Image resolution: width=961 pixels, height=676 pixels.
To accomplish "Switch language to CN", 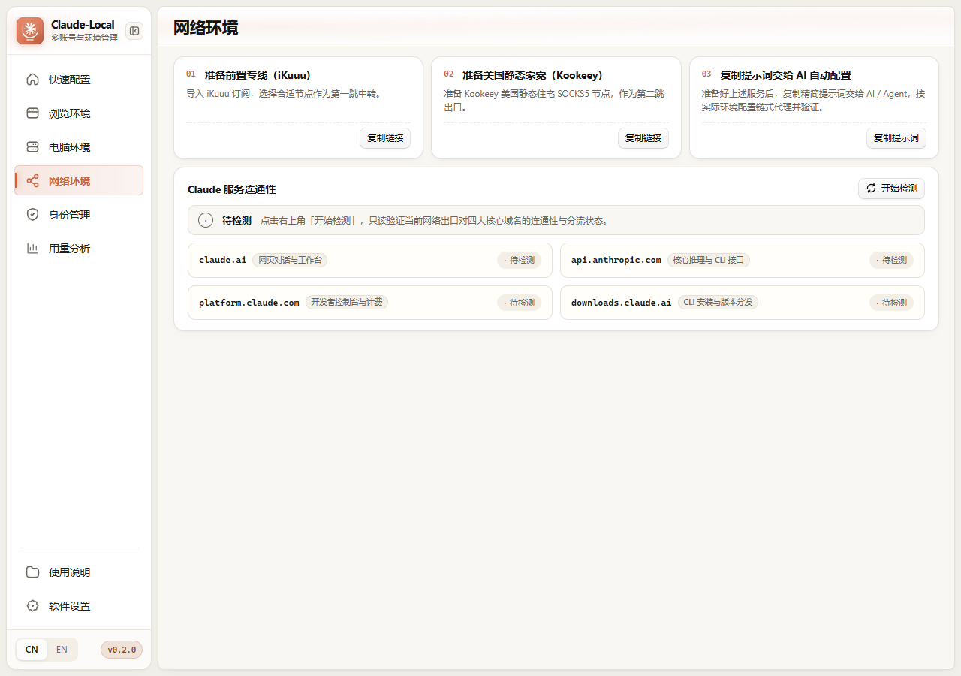I will pos(32,650).
